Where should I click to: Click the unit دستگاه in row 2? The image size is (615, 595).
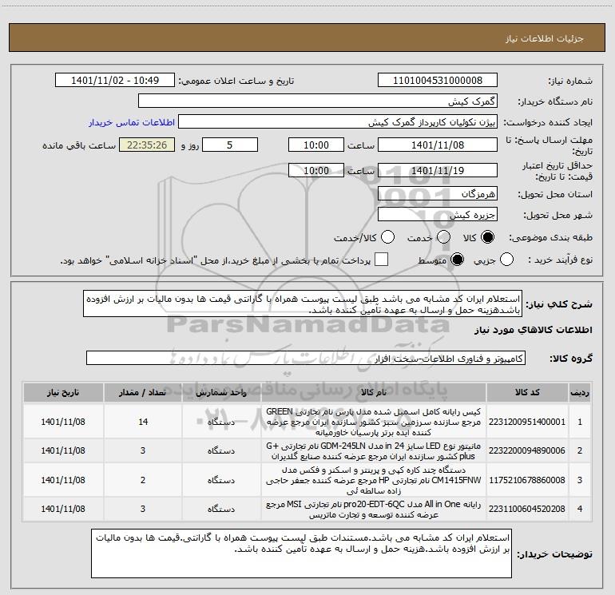pos(221,450)
